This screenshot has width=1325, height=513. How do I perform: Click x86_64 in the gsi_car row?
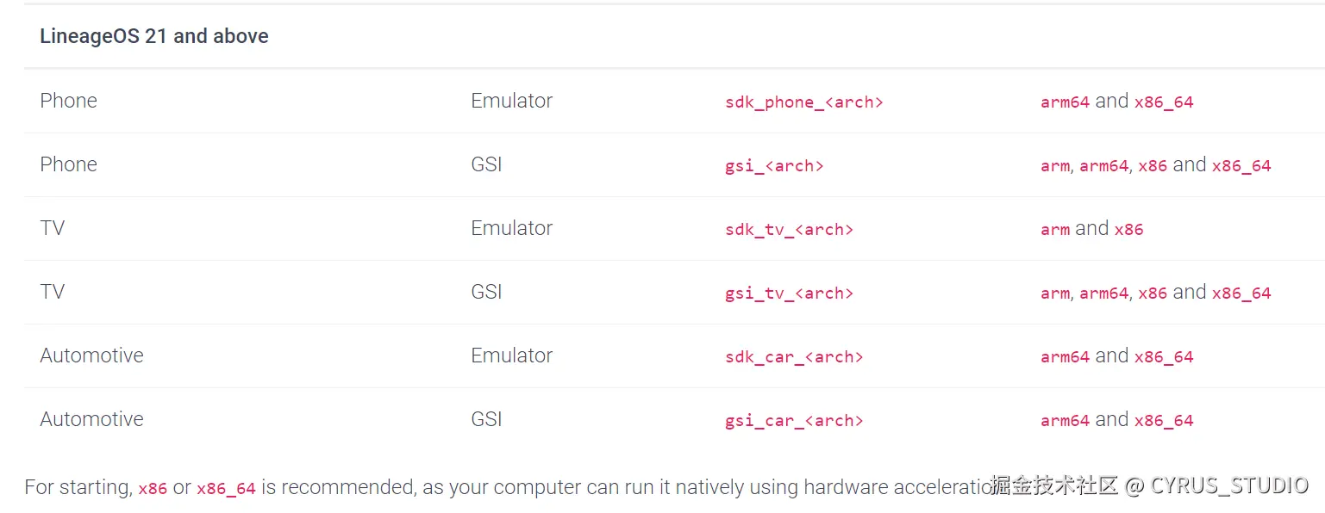(x=1164, y=421)
